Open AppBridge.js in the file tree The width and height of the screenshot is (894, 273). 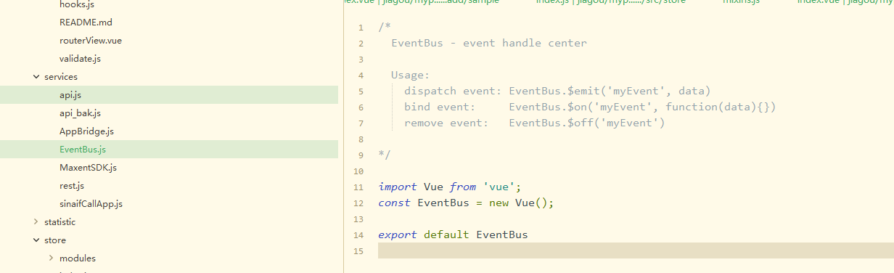86,131
